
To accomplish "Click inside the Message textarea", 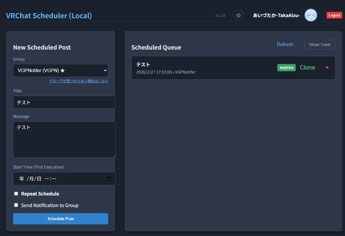I will click(x=64, y=139).
